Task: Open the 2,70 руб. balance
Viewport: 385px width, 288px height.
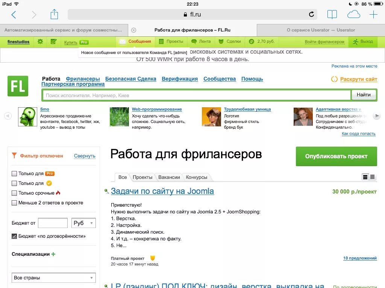Action: (262, 41)
